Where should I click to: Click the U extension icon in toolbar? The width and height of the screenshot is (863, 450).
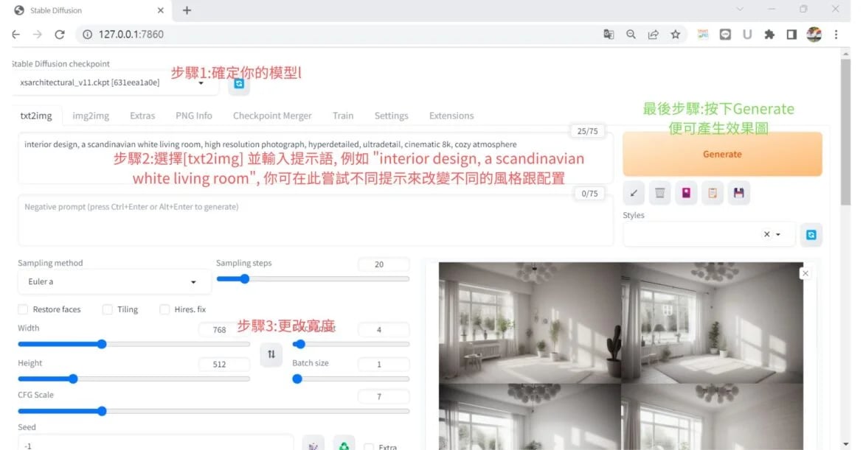click(747, 34)
